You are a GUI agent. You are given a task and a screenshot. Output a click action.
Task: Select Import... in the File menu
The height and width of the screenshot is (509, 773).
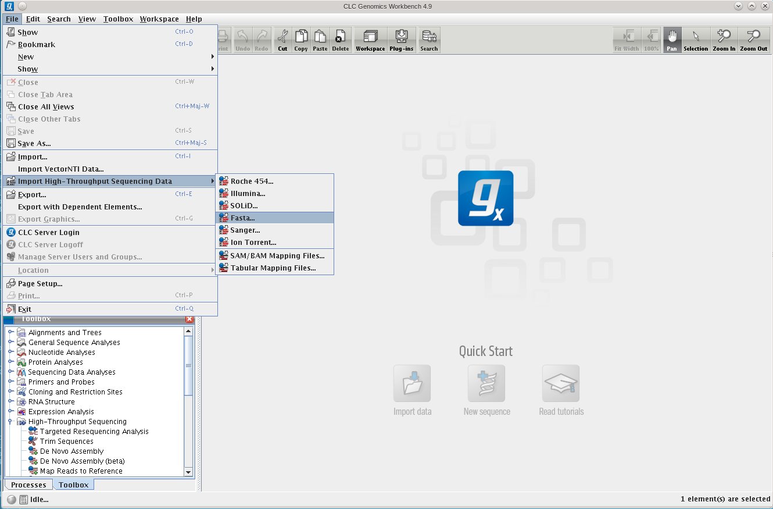point(110,156)
